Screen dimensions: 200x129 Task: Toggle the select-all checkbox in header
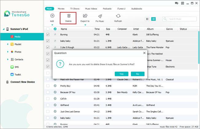click(x=48, y=29)
